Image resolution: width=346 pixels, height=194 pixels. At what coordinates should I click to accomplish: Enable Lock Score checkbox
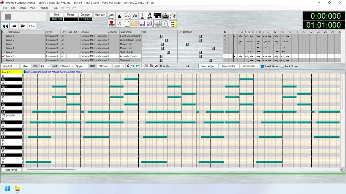click(282, 66)
